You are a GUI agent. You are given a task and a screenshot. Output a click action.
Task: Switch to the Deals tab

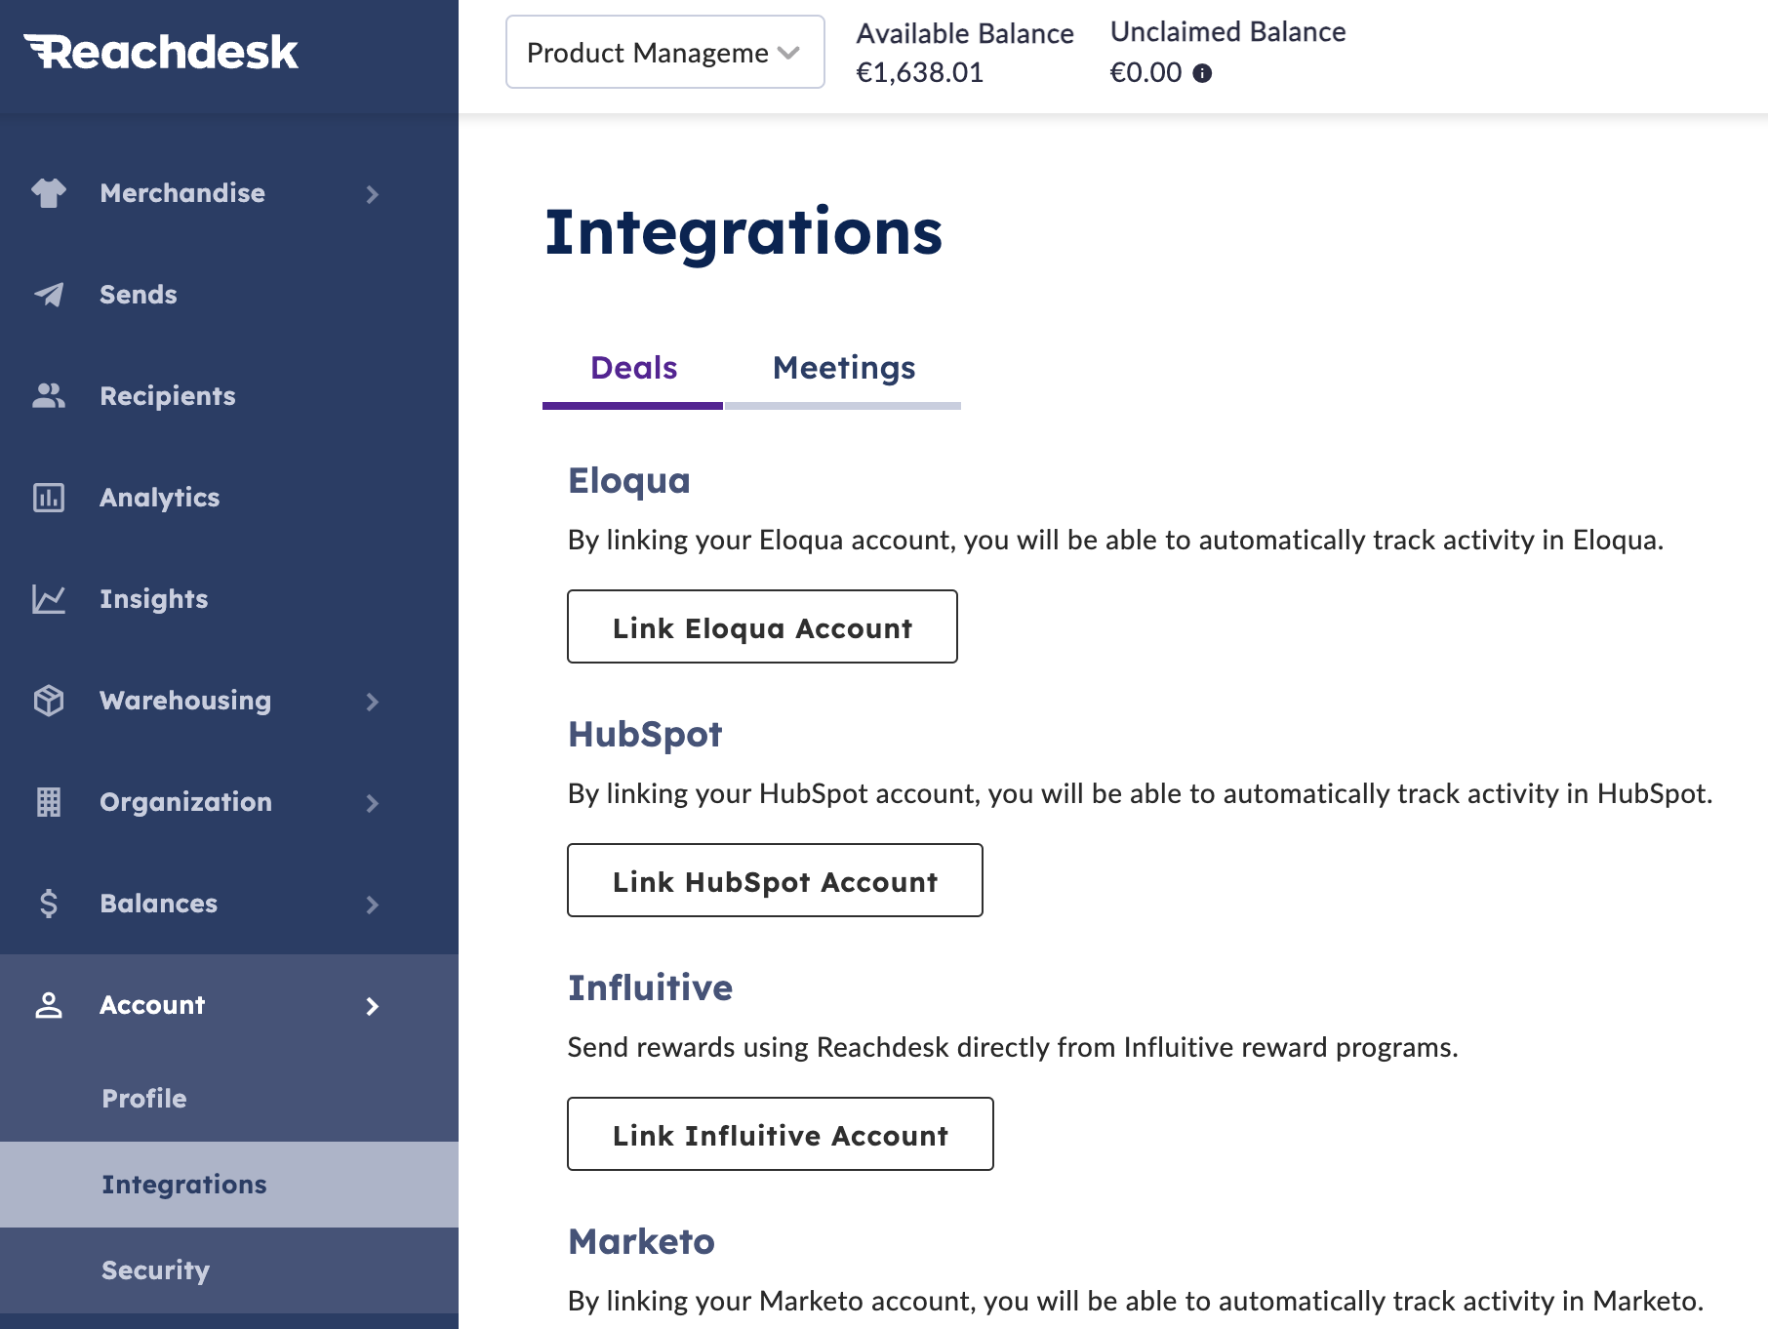click(633, 370)
